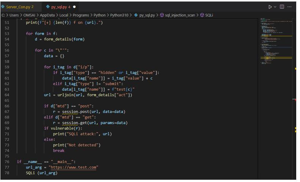Click the 'Not detected' string on line 73
The image size is (300, 182).
pyautogui.click(x=82, y=145)
